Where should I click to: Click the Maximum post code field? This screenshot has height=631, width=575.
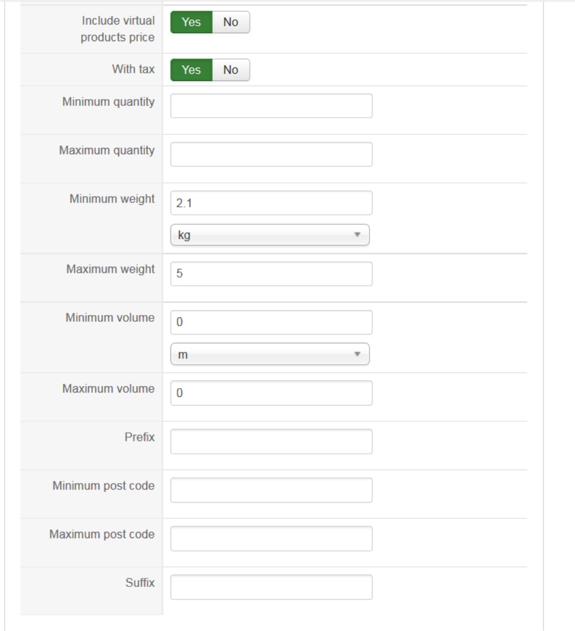click(271, 539)
